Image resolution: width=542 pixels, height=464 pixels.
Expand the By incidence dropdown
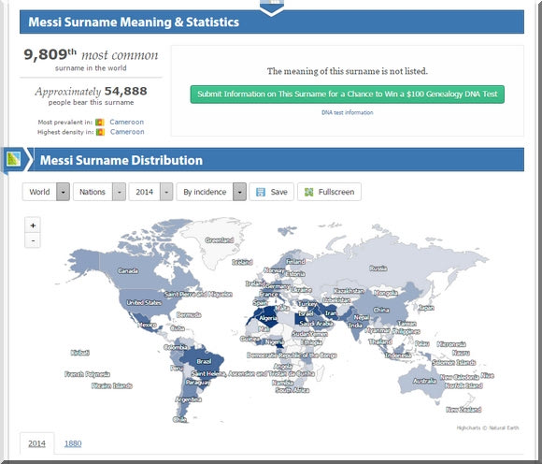click(x=211, y=192)
